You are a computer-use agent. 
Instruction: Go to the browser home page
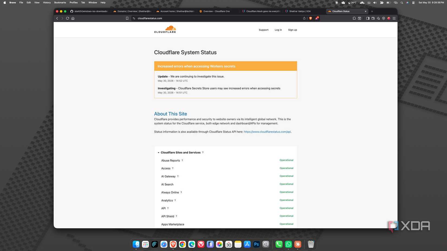pos(73,18)
